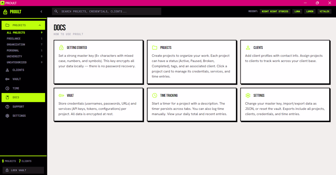The width and height of the screenshot is (336, 175).
Task: Click the 7 Clients counter in sidebar footer
Action: [25, 161]
